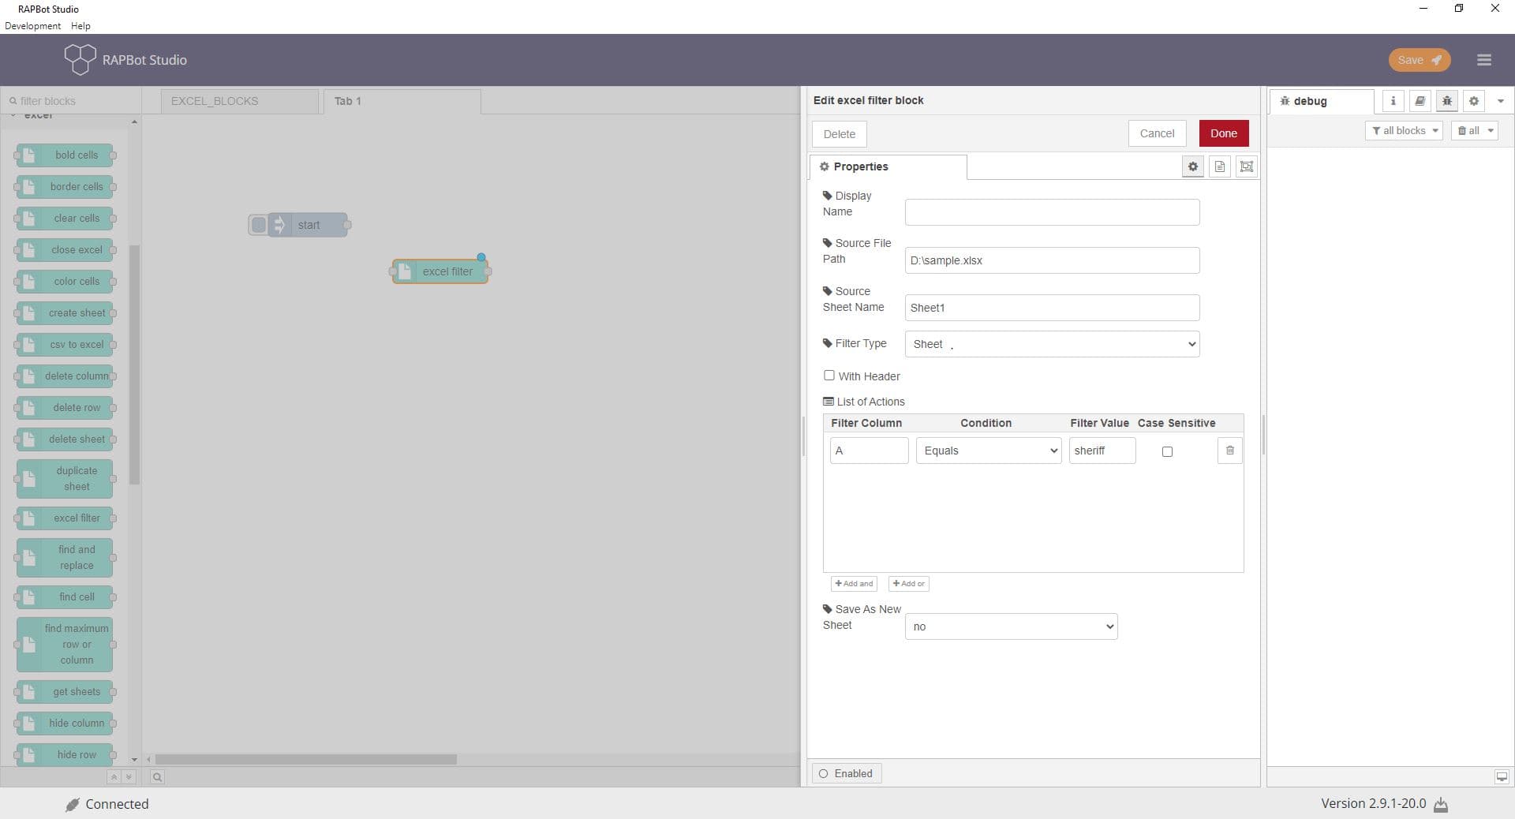The image size is (1515, 819).
Task: Open the sidebar tabs dropdown arrow
Action: click(x=1500, y=101)
